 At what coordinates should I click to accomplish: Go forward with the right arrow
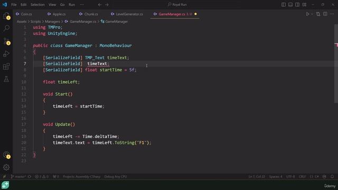[x=107, y=5]
